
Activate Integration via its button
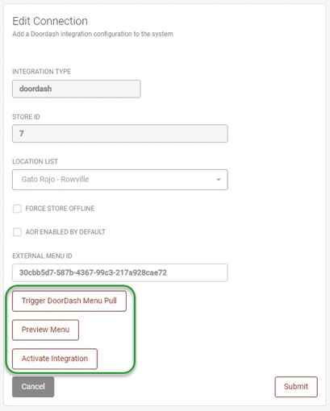pyautogui.click(x=55, y=359)
